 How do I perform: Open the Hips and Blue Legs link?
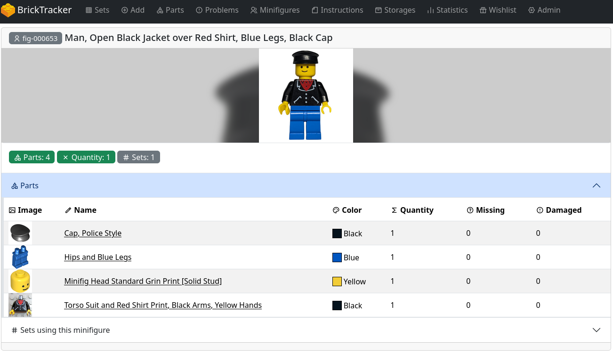pyautogui.click(x=97, y=257)
